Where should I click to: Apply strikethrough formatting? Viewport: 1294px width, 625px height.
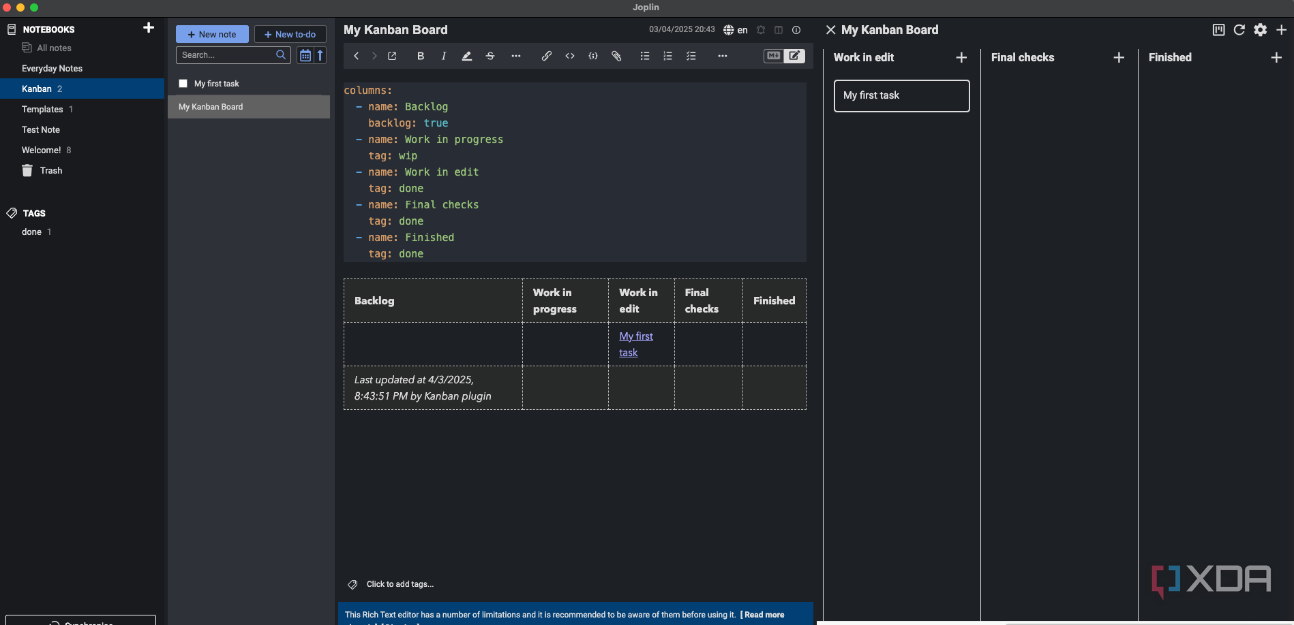(x=490, y=57)
